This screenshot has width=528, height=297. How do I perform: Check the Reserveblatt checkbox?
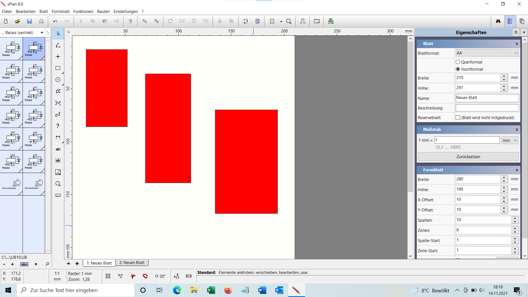(x=458, y=118)
